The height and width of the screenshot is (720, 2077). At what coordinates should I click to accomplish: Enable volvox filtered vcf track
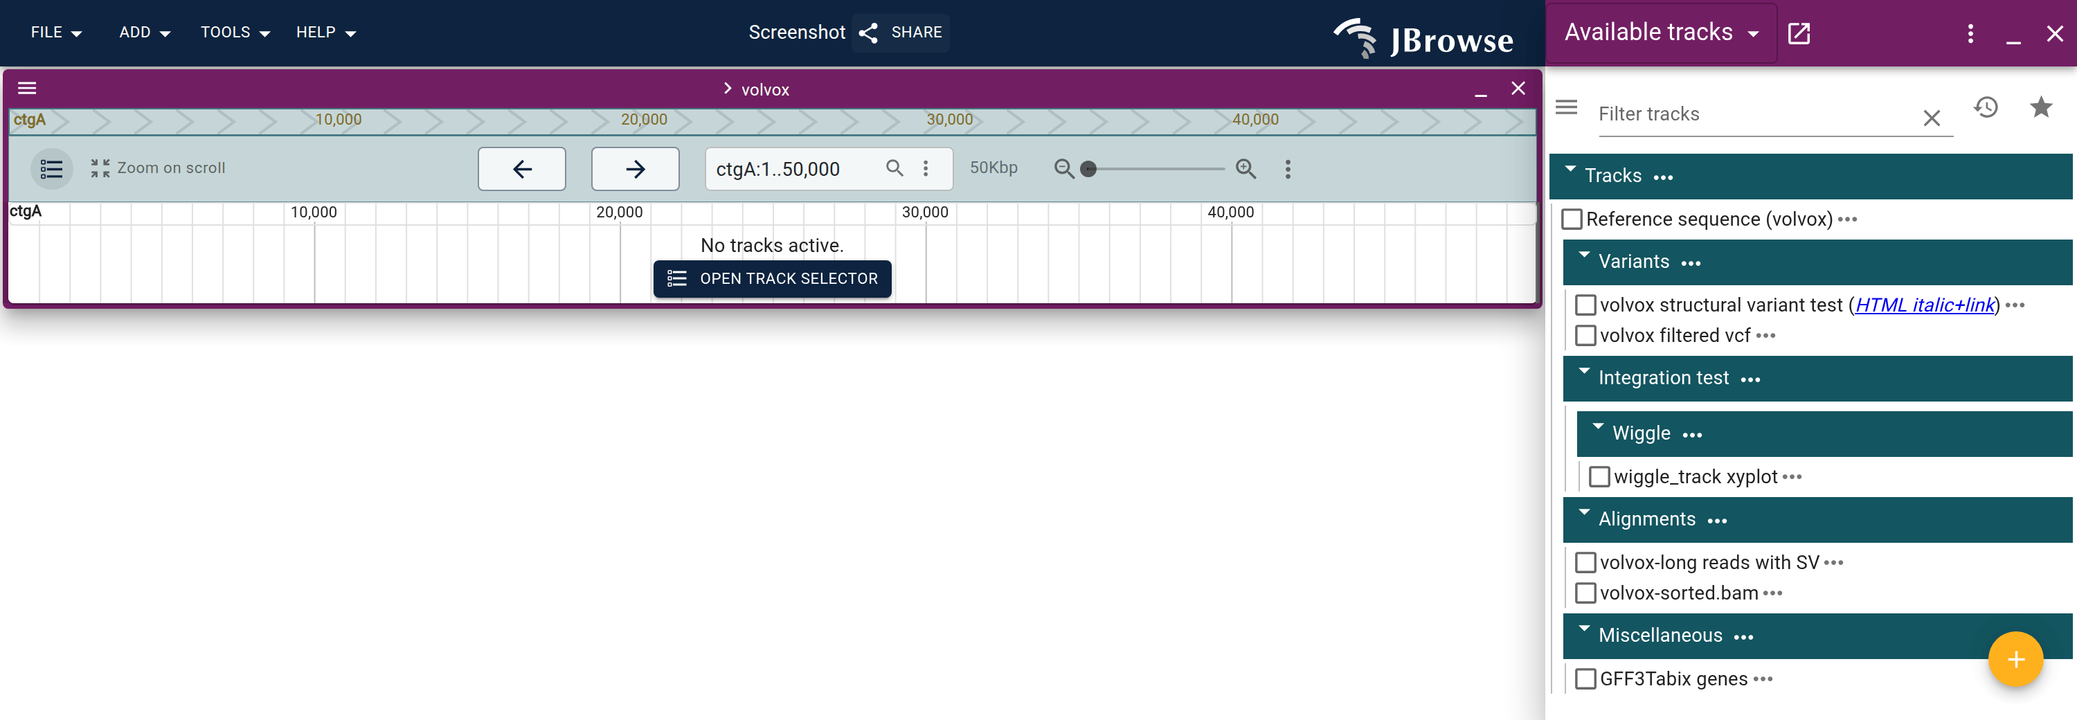[x=1585, y=335]
